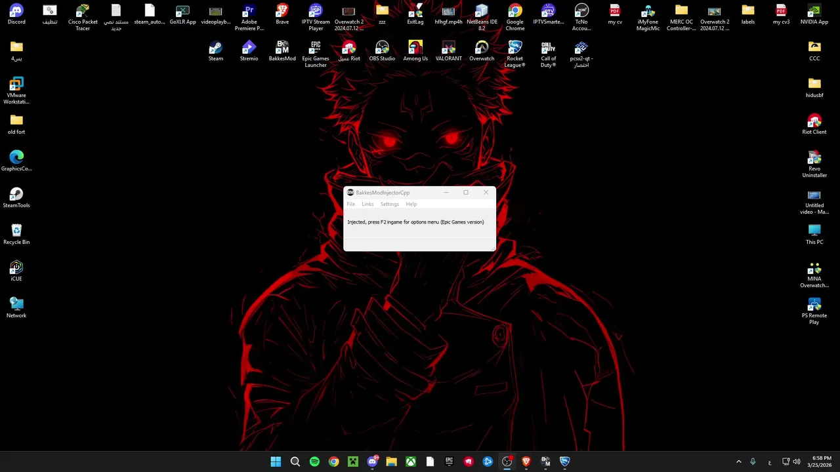Image resolution: width=840 pixels, height=472 pixels.
Task: Select the my cv PDF desktop icon
Action: point(615,14)
